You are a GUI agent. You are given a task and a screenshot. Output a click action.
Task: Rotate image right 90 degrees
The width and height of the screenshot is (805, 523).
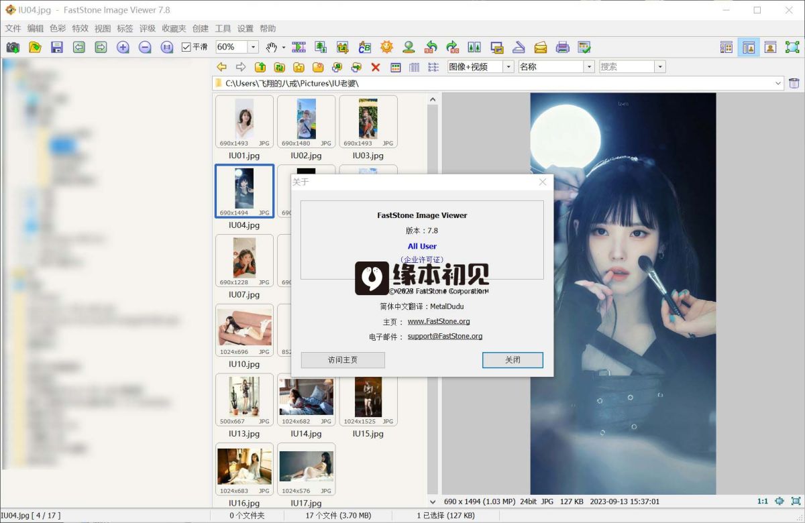(x=453, y=48)
